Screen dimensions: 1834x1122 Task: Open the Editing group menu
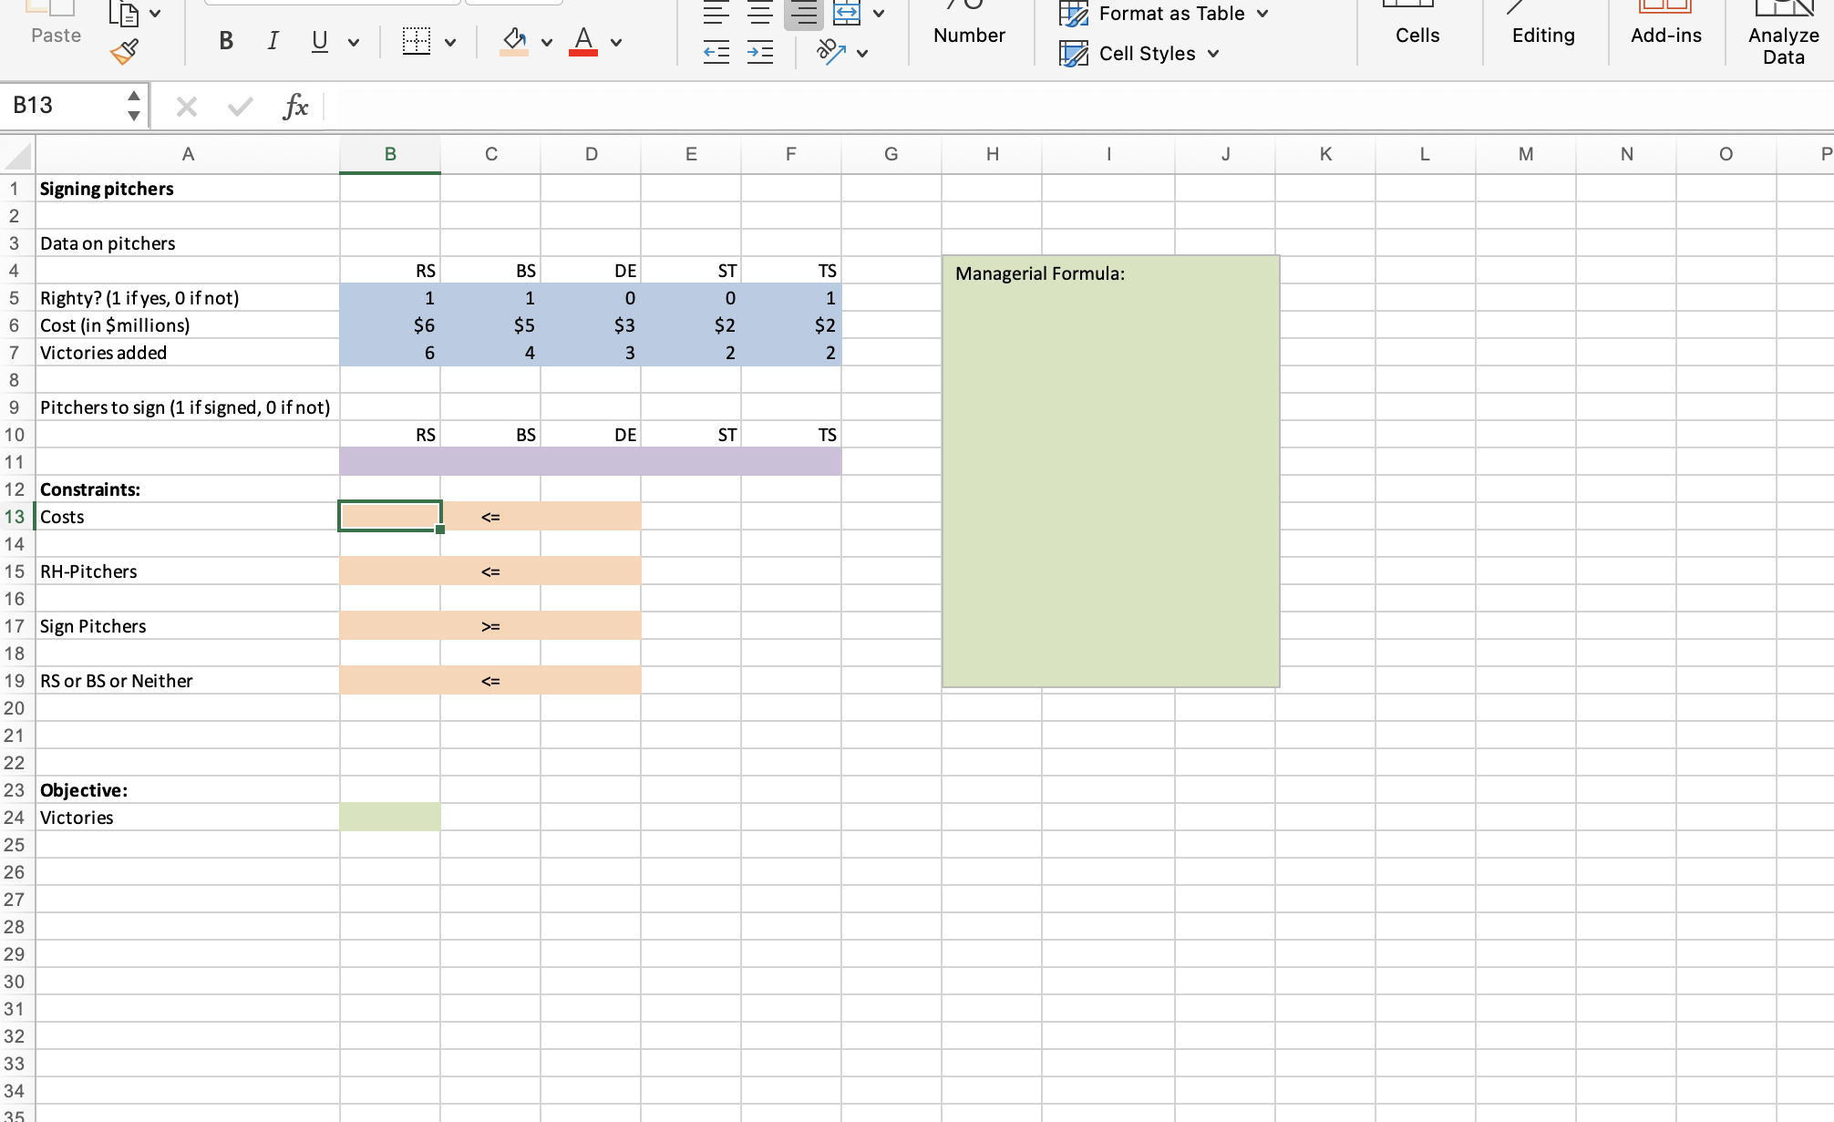tap(1542, 35)
